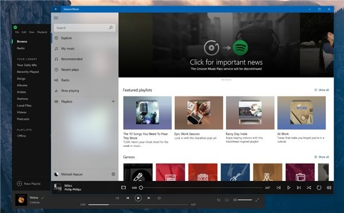Click the New Playlist plus icon in Spotify
344x213 pixels.
pos(19,183)
